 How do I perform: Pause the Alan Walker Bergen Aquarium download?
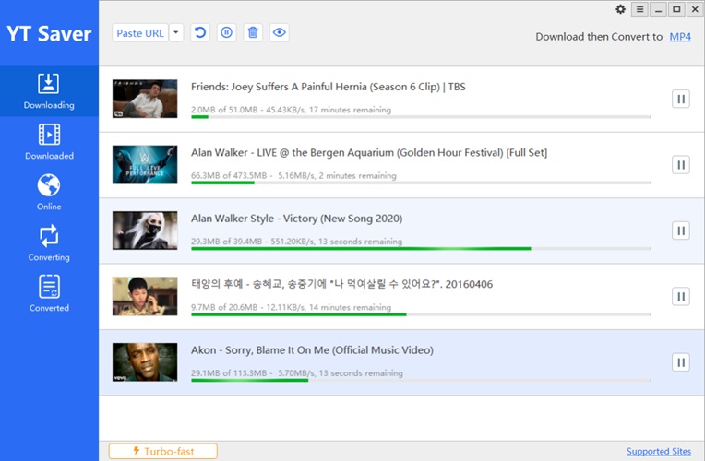click(x=681, y=165)
